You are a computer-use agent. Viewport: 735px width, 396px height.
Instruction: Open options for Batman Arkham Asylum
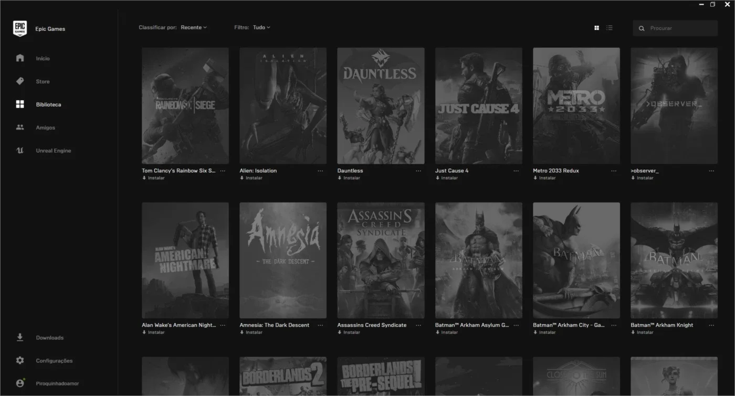[x=516, y=325]
